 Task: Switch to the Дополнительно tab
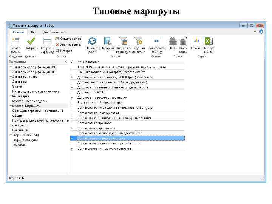(x=54, y=32)
